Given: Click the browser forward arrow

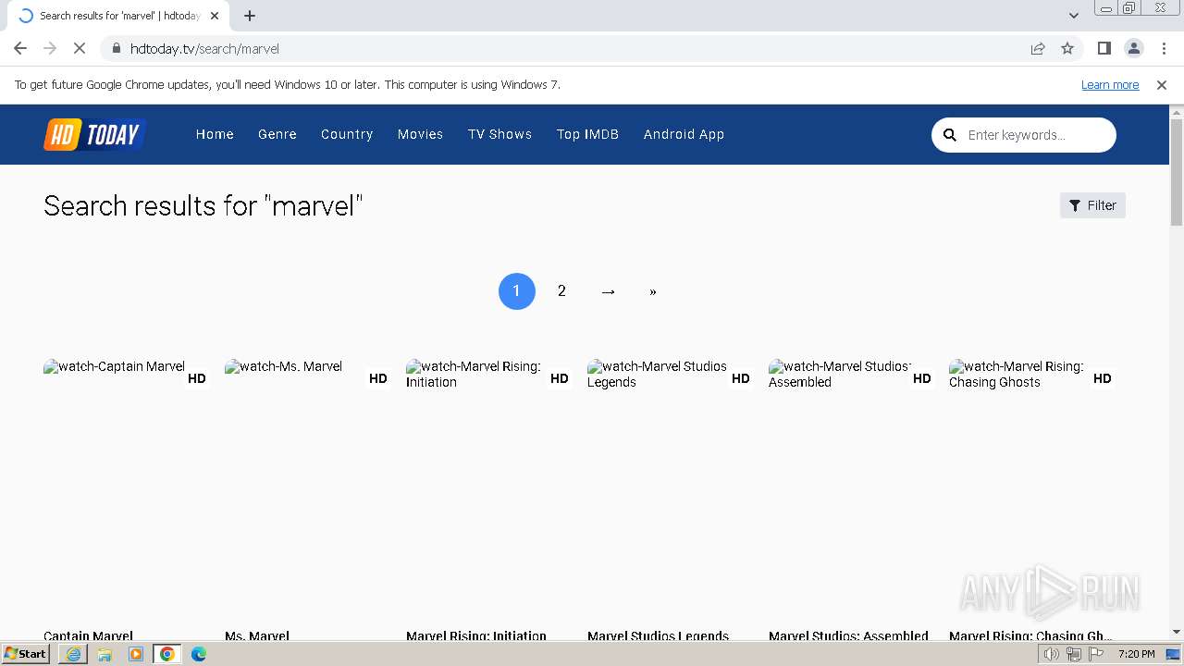Looking at the screenshot, I should coord(50,48).
